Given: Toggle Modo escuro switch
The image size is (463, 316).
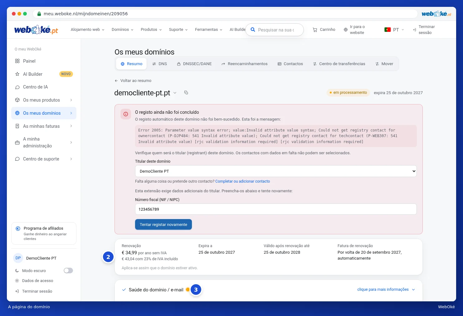Looking at the screenshot, I should [x=68, y=271].
